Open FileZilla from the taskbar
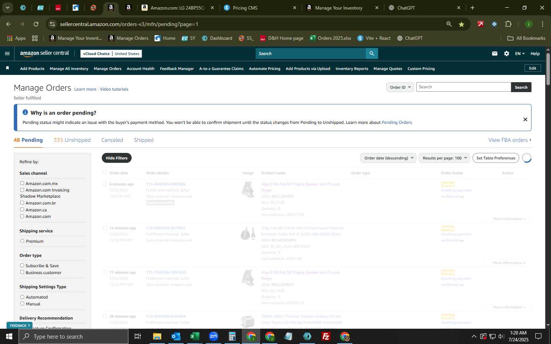 [x=326, y=336]
